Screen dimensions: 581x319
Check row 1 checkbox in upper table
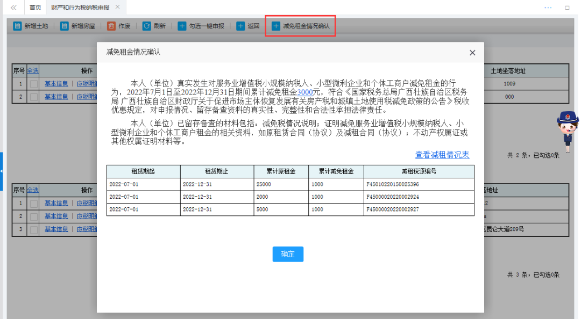point(33,84)
